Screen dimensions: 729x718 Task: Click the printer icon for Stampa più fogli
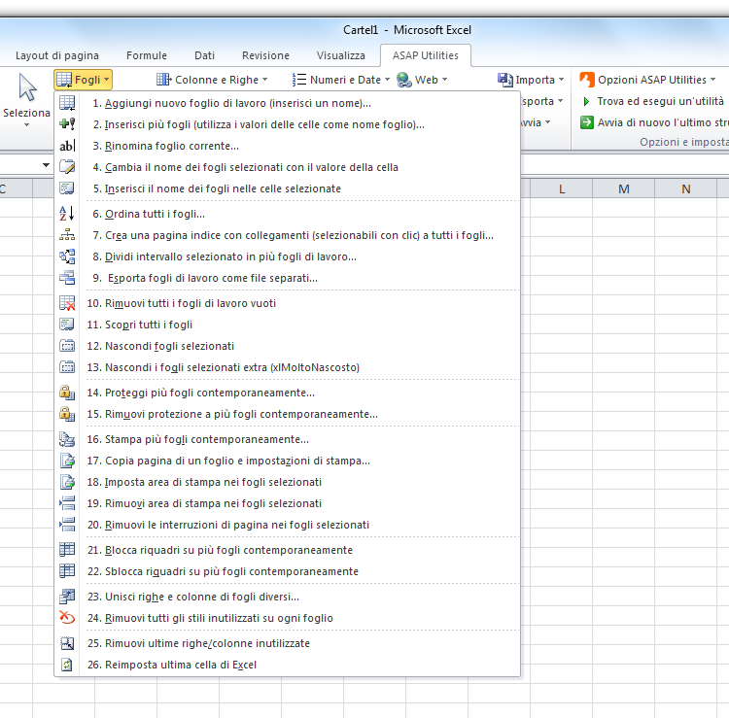click(67, 439)
